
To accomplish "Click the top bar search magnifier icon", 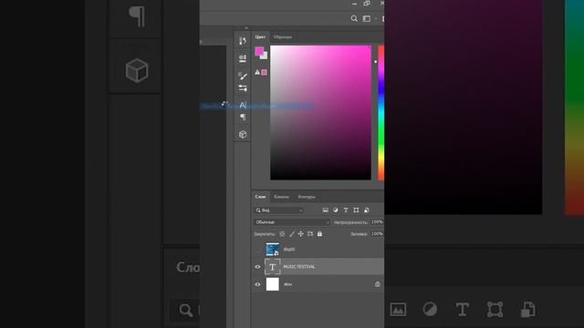I will point(354,18).
